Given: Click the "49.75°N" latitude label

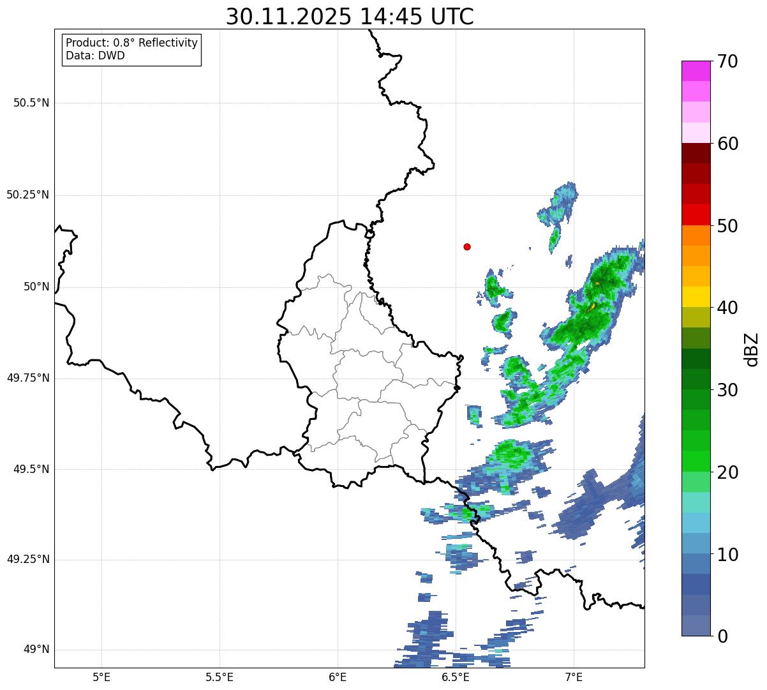Looking at the screenshot, I should (27, 378).
